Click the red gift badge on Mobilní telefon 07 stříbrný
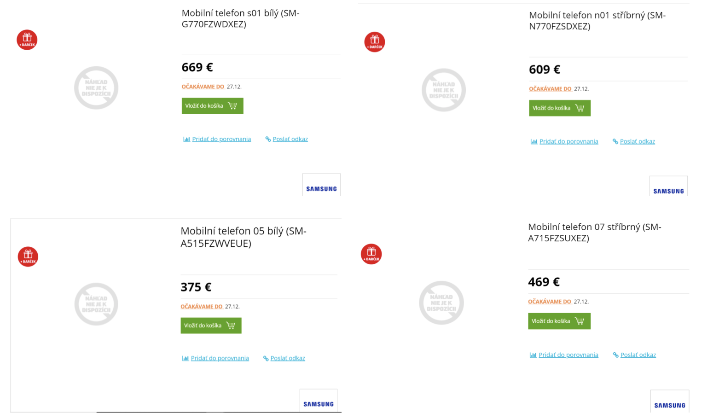Screen dimensions: 719x419 tap(371, 254)
